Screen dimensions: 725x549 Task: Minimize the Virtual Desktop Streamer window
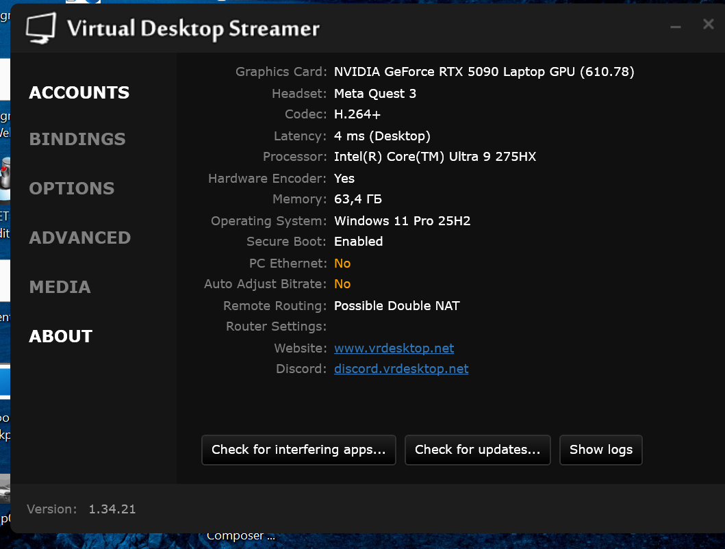point(676,26)
